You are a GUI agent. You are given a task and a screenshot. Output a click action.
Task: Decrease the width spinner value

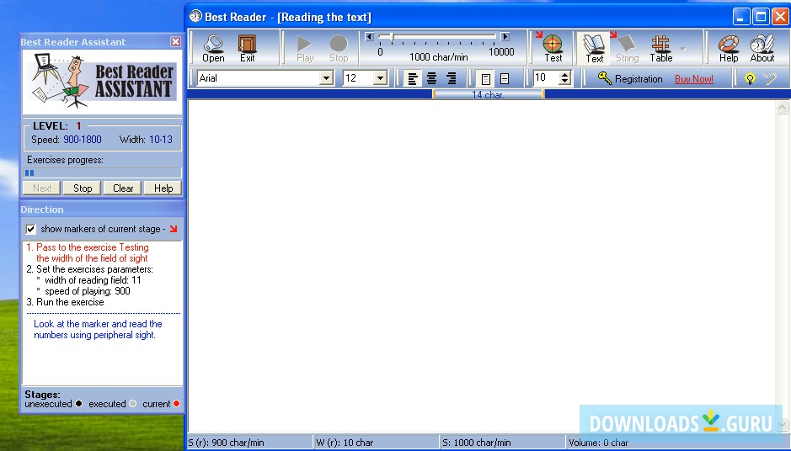pos(565,82)
